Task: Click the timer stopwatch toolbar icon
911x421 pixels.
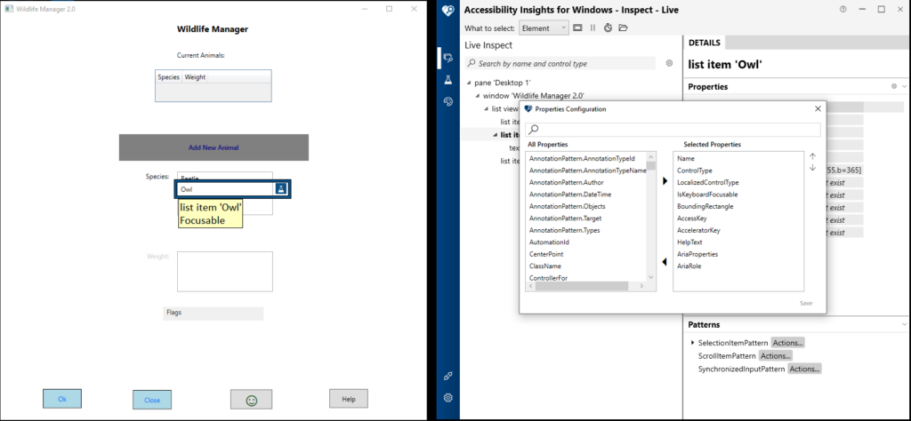Action: pos(608,28)
